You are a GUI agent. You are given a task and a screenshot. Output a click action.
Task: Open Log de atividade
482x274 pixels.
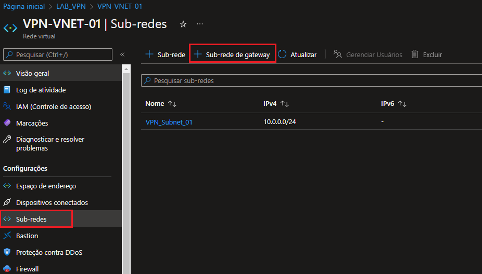point(41,90)
